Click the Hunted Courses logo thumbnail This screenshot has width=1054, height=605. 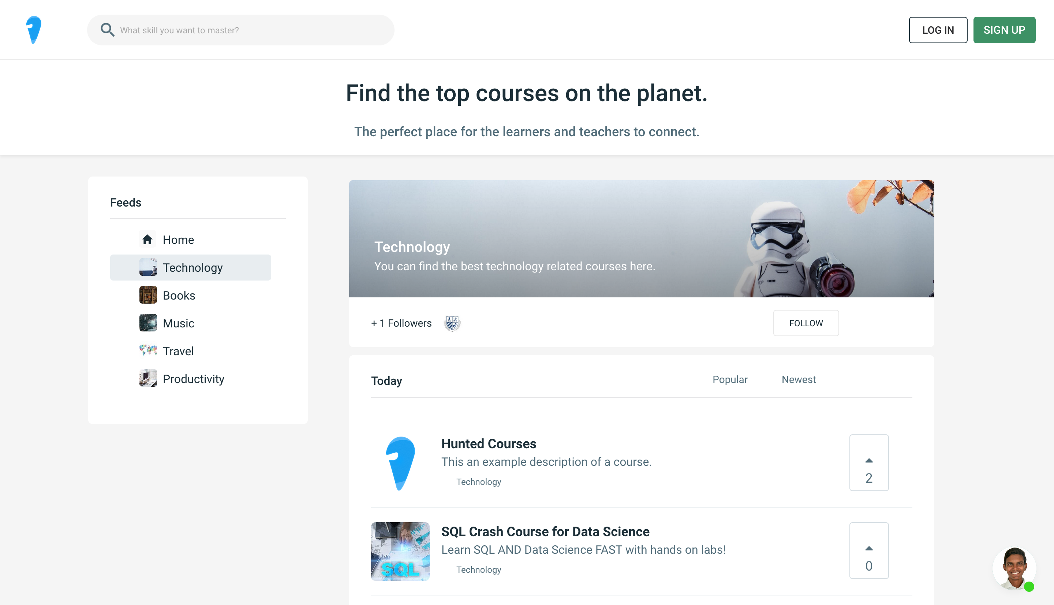[400, 463]
